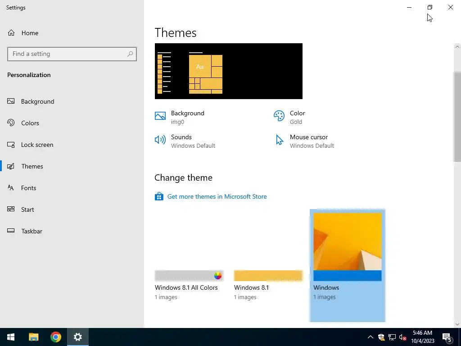Restore down the Settings window
The height and width of the screenshot is (346, 461).
click(x=430, y=7)
